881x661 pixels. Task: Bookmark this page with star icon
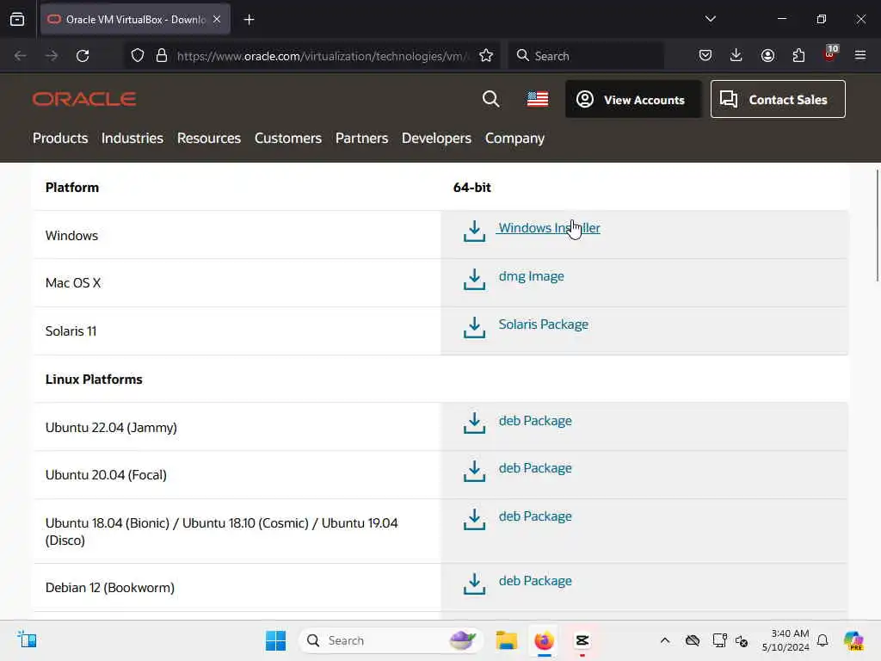click(x=486, y=56)
